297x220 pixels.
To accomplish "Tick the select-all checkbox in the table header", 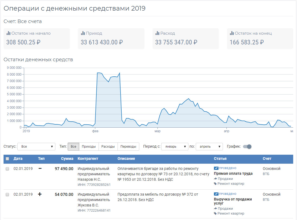I will click(x=7, y=159).
